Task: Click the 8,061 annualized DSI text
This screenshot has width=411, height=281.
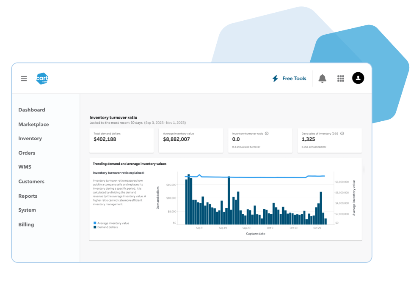Action: [314, 147]
